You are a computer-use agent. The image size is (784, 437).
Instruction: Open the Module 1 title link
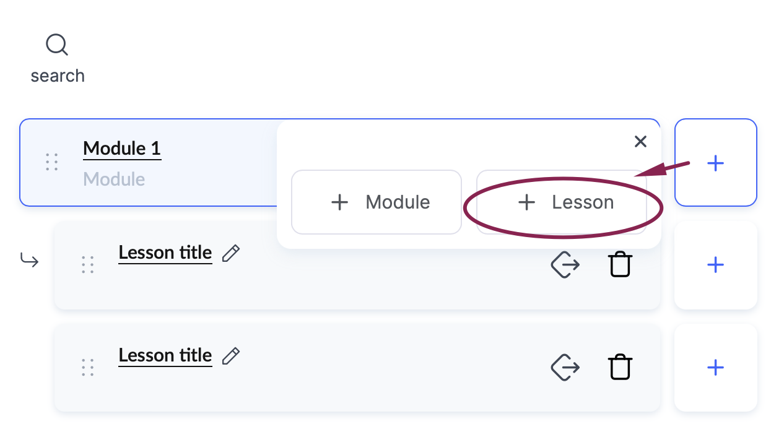pos(122,149)
